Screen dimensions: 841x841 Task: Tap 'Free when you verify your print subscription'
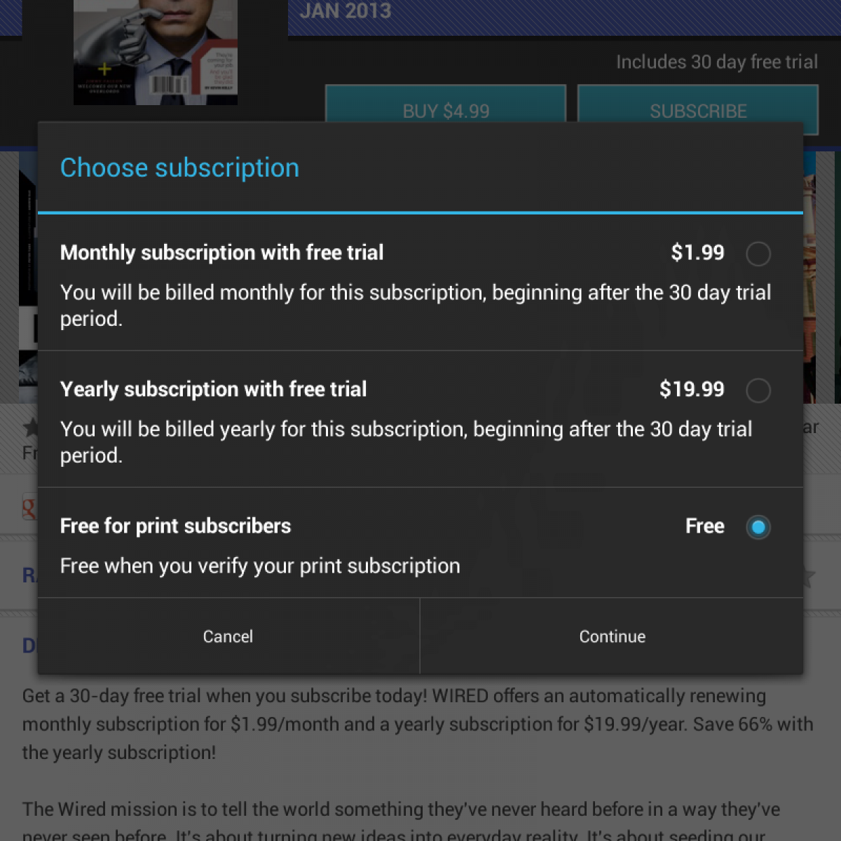[x=260, y=566]
